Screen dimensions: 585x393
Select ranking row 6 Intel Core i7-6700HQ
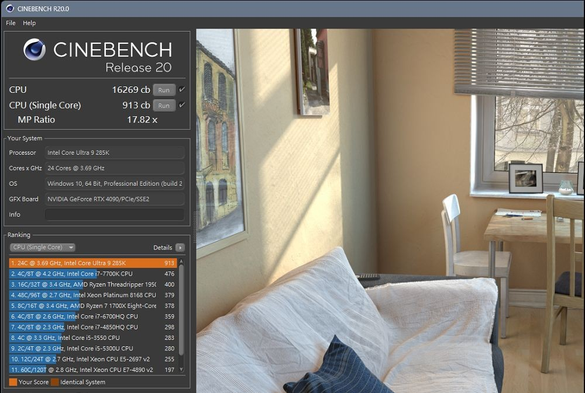[x=93, y=317]
